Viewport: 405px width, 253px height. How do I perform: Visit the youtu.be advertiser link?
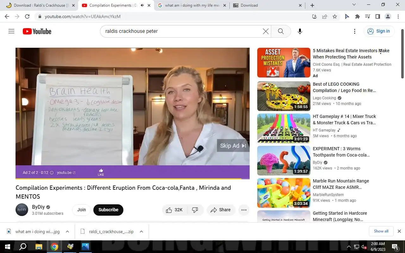(x=66, y=173)
